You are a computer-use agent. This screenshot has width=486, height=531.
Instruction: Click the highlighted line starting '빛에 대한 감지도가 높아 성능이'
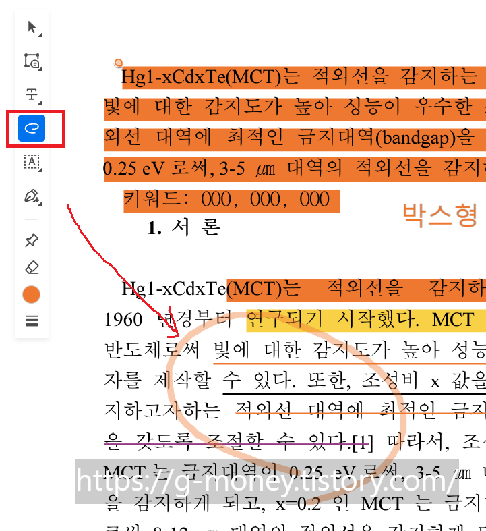coord(295,109)
